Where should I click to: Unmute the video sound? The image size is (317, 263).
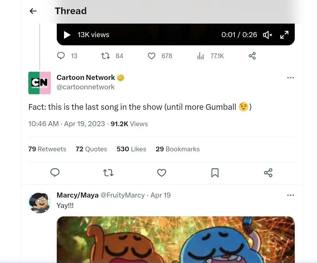coord(267,35)
